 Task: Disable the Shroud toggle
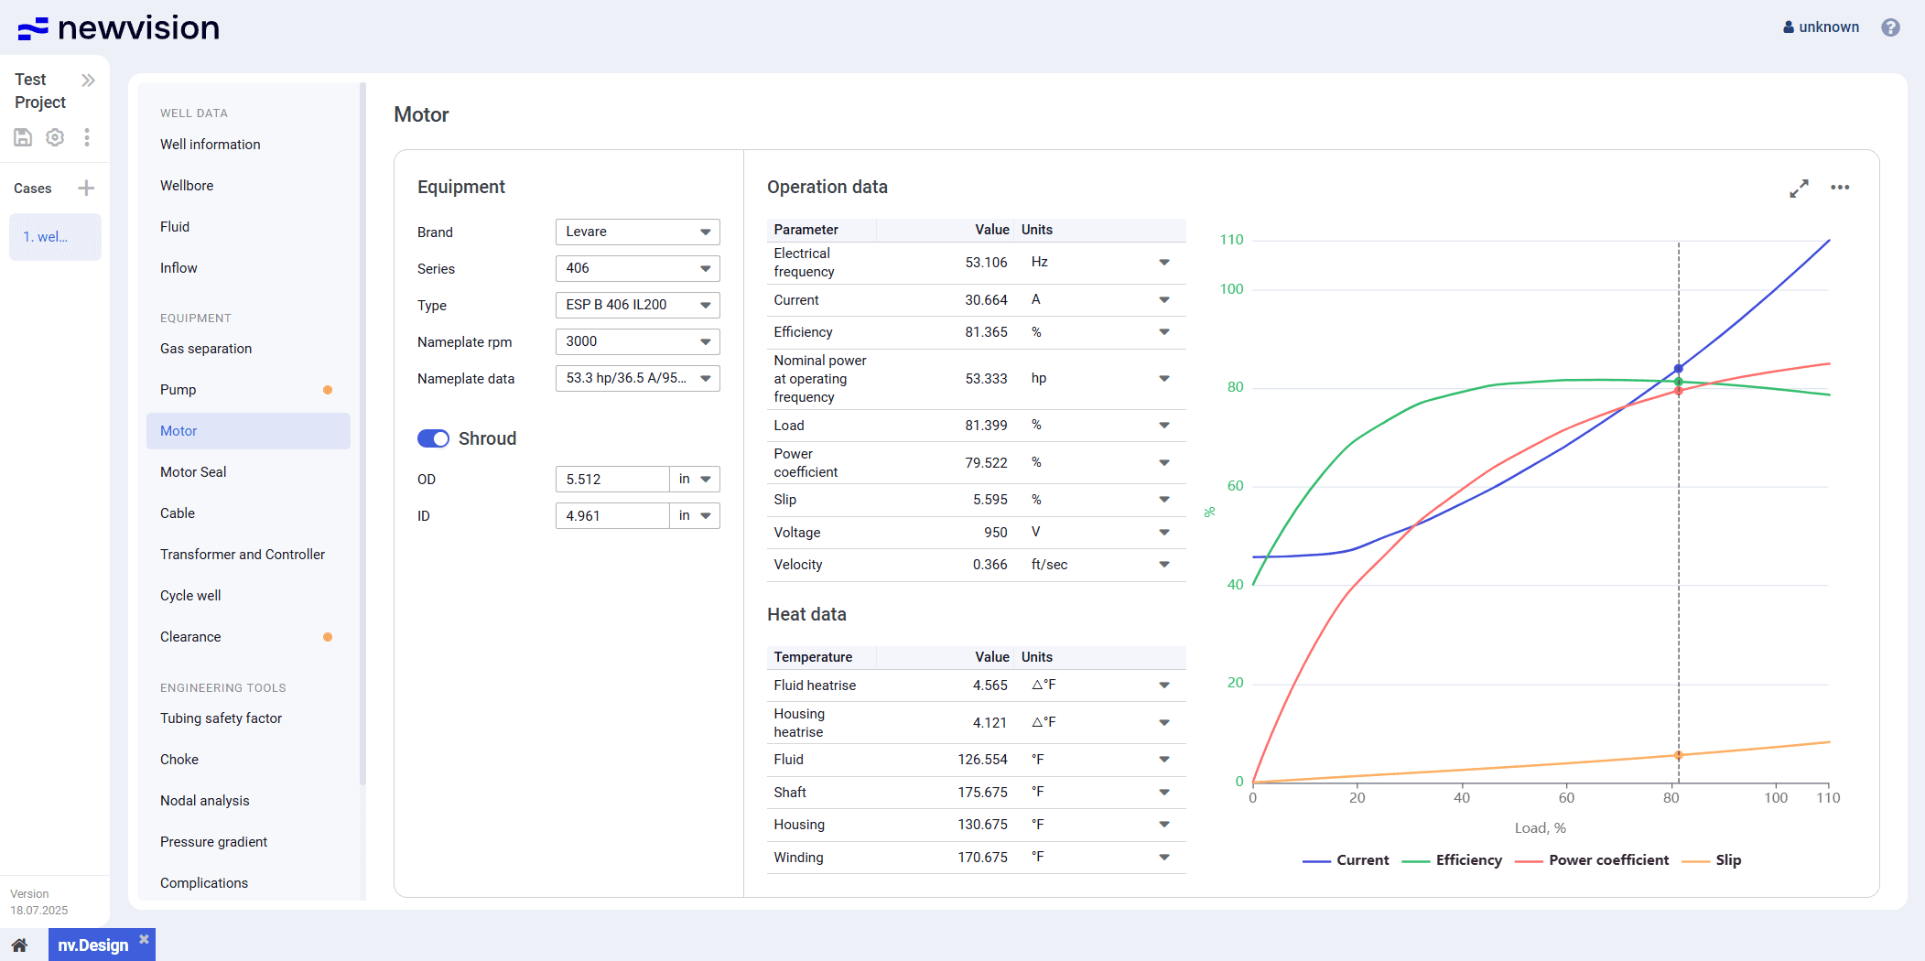[433, 438]
